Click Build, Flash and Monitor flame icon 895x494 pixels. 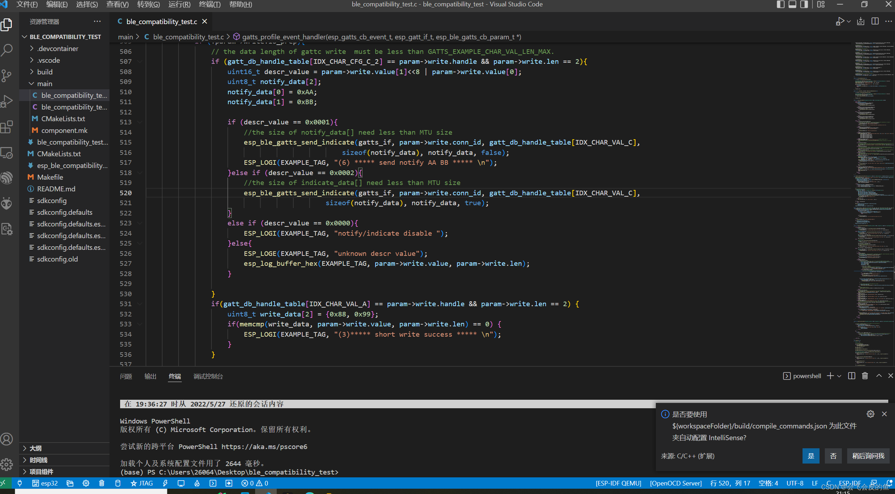coord(197,483)
